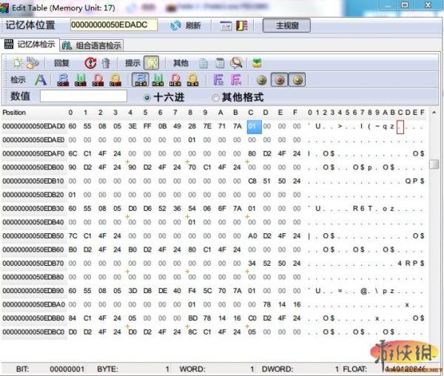The image size is (444, 376).
Task: Click the 78 byte in row 50EDBA0
Action: click(266, 305)
